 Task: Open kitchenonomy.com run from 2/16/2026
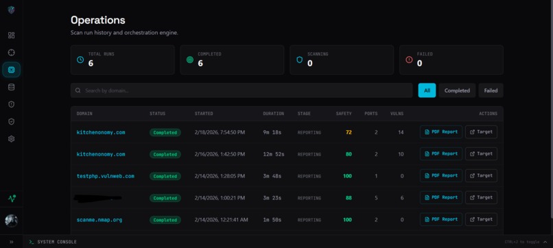pyautogui.click(x=101, y=154)
